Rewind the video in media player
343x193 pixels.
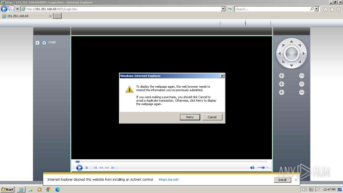[101, 168]
